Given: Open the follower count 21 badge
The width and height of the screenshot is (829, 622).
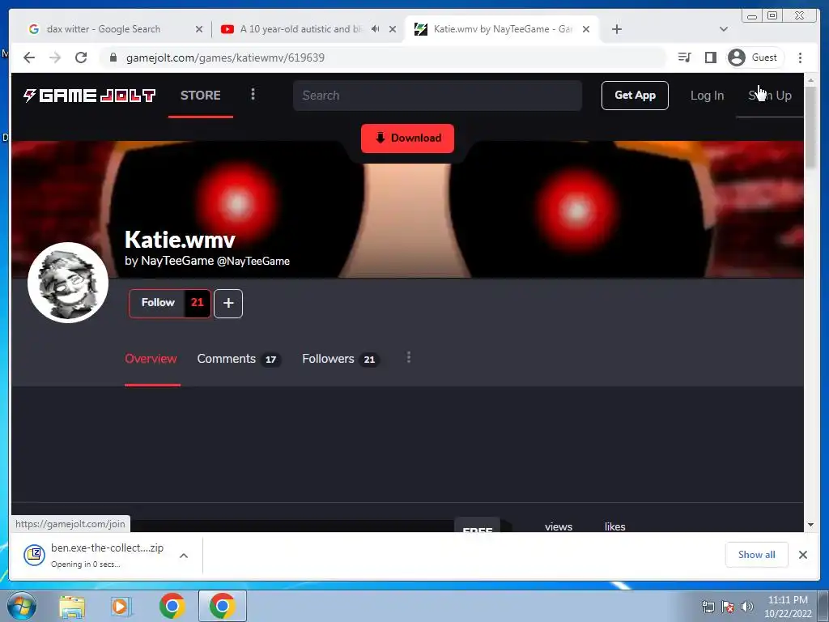Looking at the screenshot, I should (x=198, y=303).
